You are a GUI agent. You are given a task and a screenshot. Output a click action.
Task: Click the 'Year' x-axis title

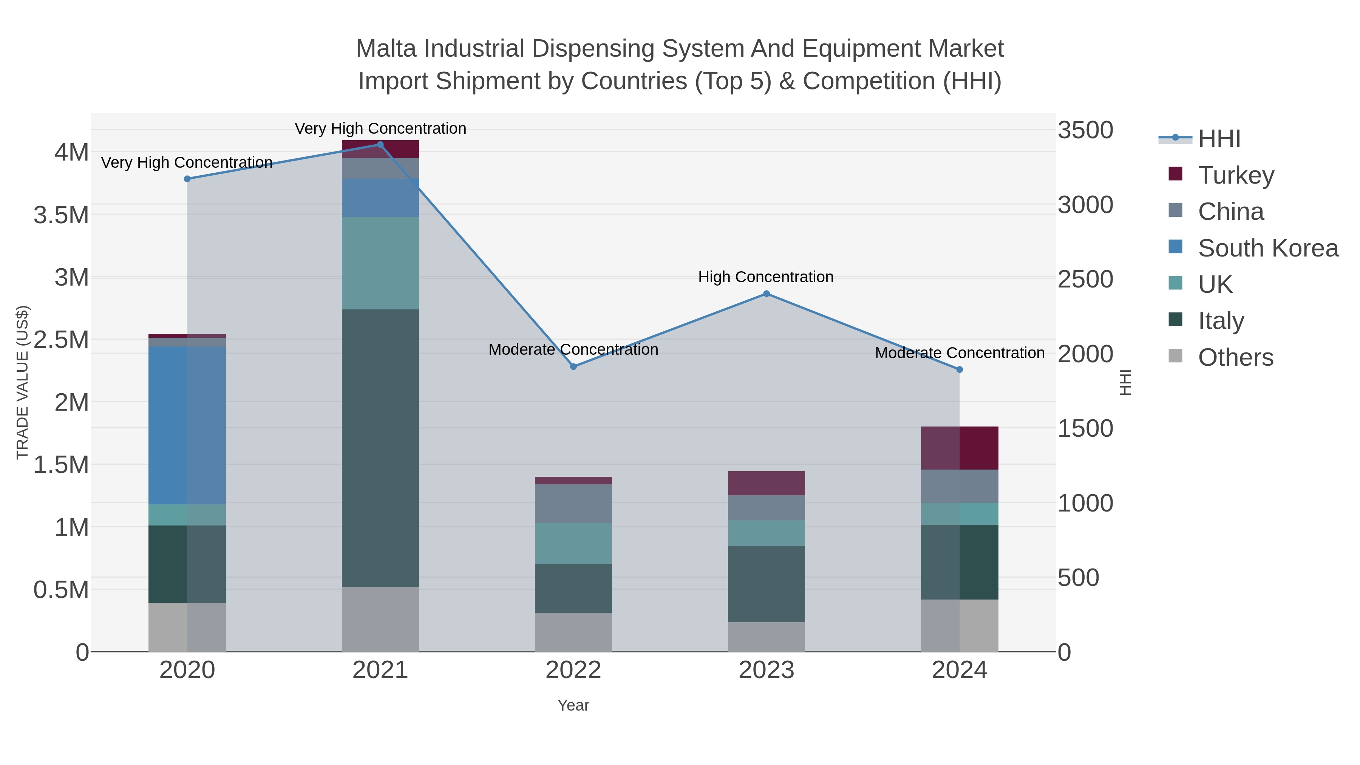click(573, 705)
